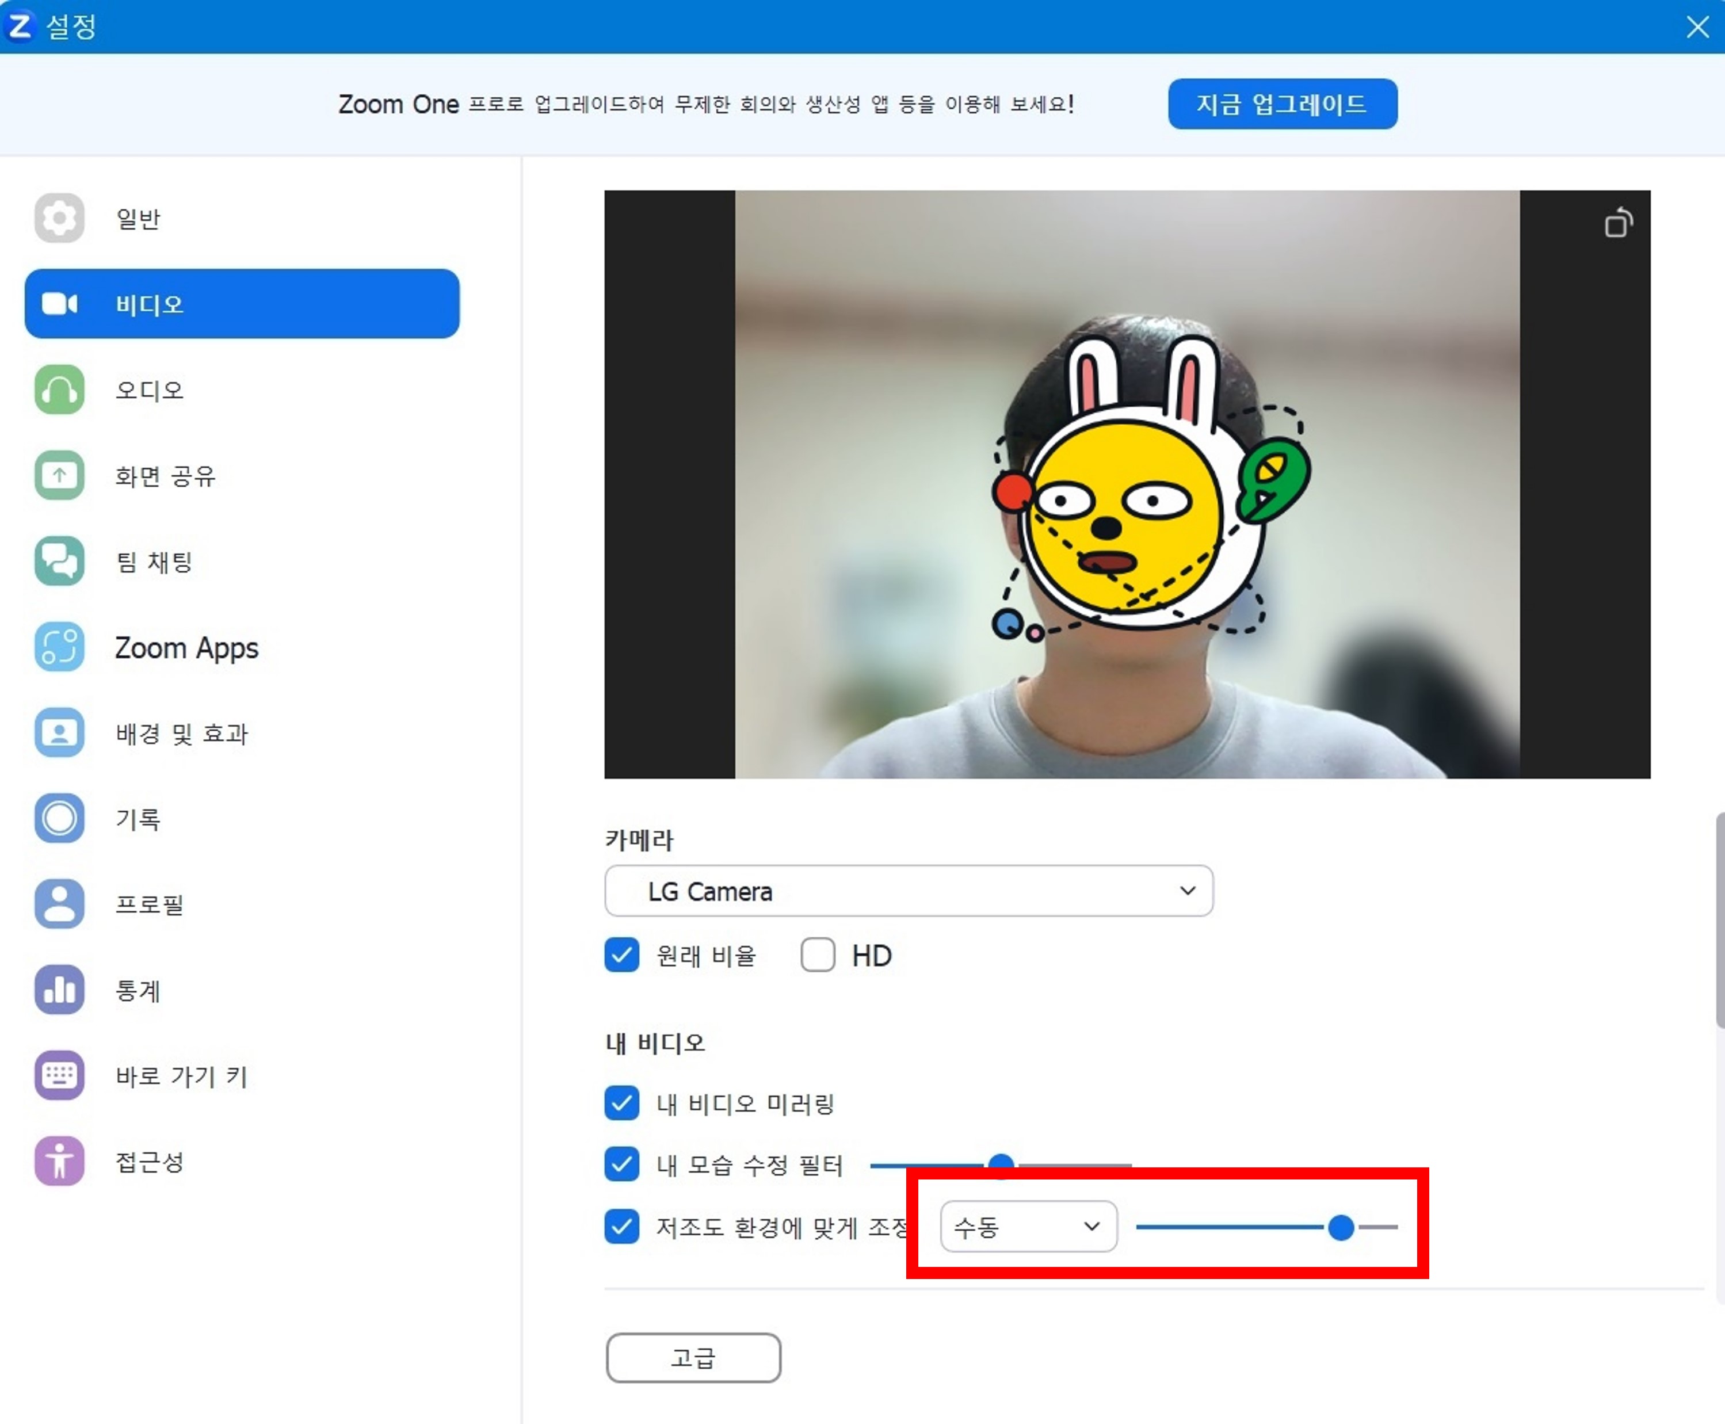Adjust the 내 모습 수정 필터 slider
This screenshot has width=1725, height=1424.
coord(1001,1165)
